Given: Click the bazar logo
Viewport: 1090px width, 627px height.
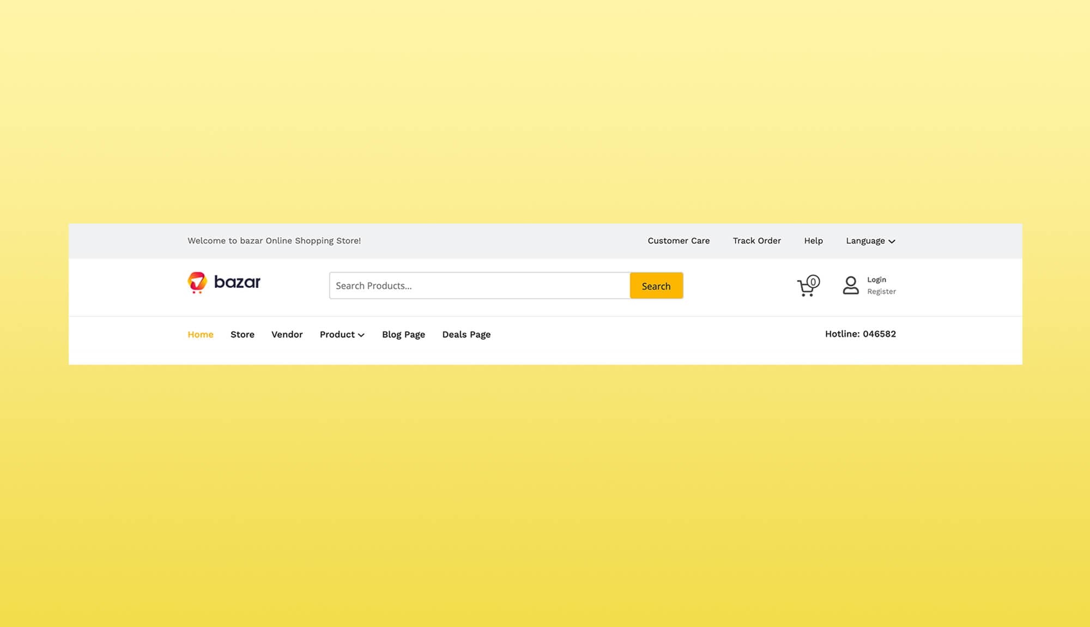Looking at the screenshot, I should pos(223,282).
